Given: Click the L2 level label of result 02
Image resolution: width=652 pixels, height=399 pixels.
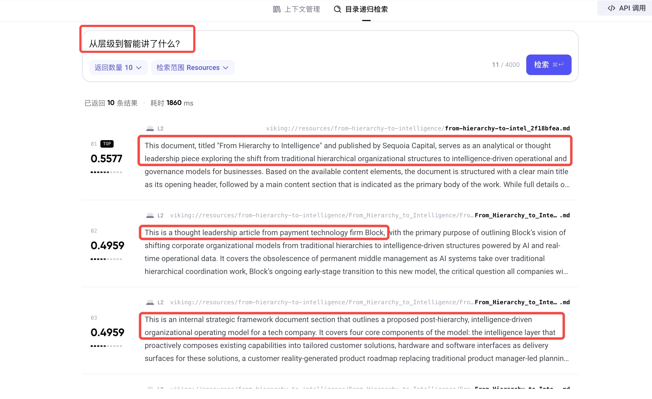Looking at the screenshot, I should tap(161, 215).
